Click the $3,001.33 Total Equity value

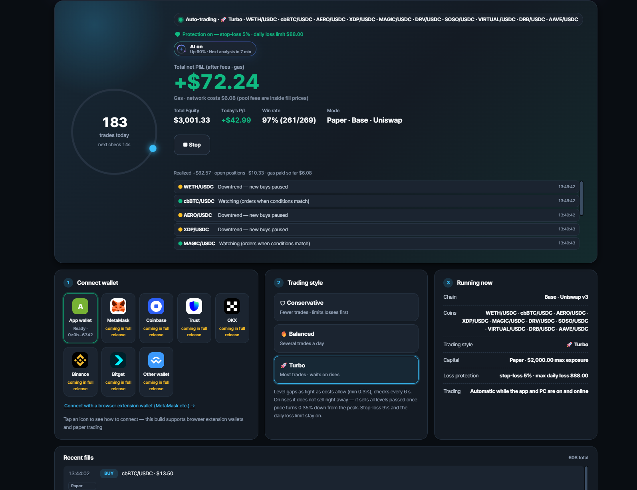(192, 120)
